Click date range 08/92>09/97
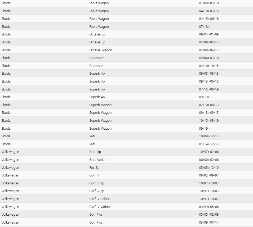The width and height of the screenshot is (253, 227). pos(209,175)
